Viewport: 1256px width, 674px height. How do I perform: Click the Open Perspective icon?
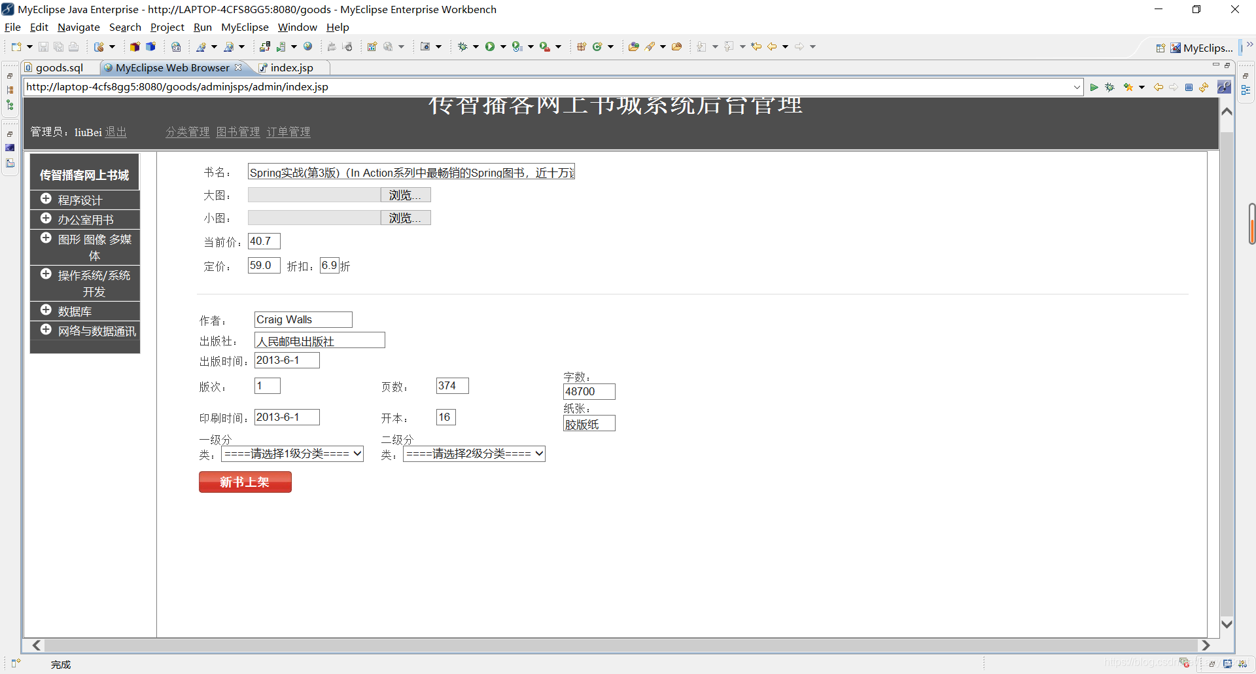(1160, 48)
